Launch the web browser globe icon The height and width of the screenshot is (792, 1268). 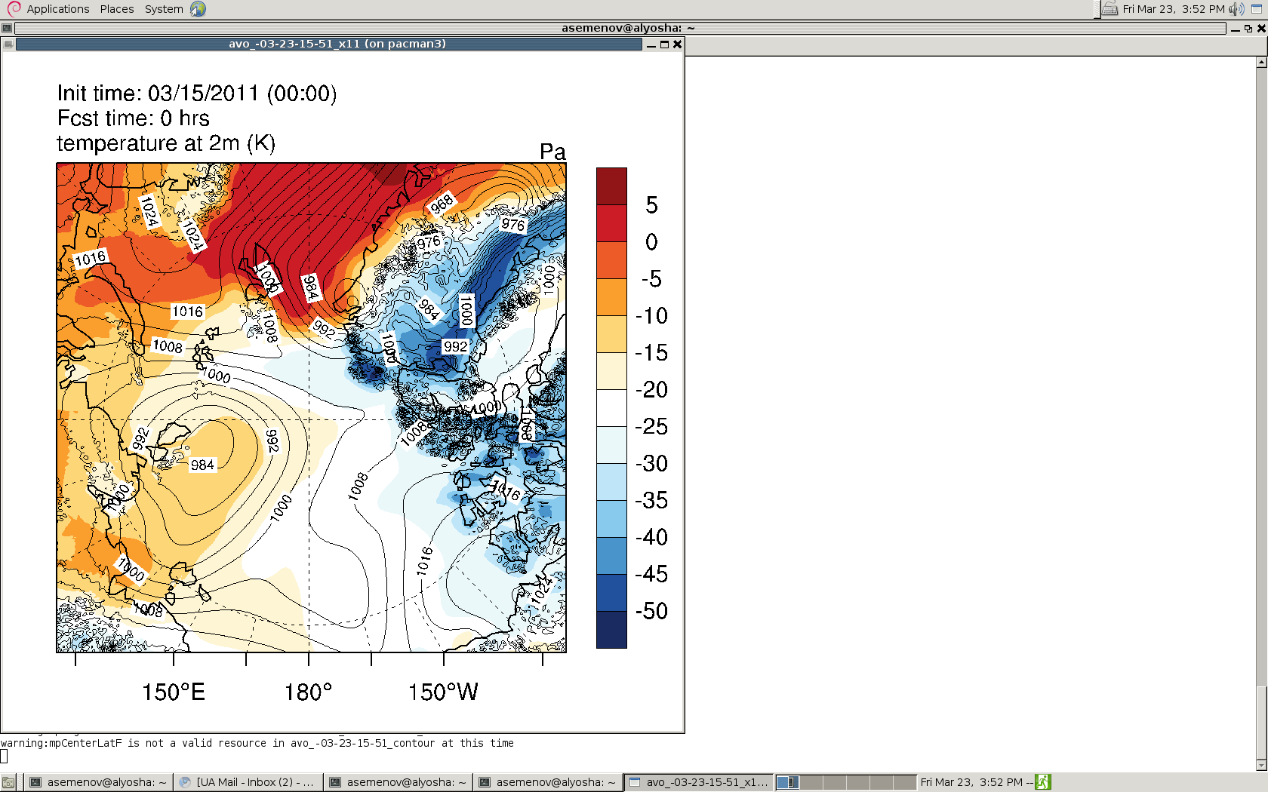click(198, 9)
